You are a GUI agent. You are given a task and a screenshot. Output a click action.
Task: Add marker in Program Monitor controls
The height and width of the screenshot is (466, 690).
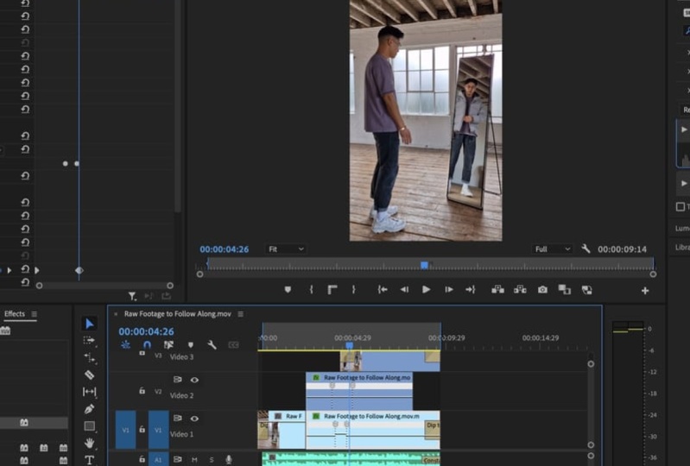(x=288, y=290)
